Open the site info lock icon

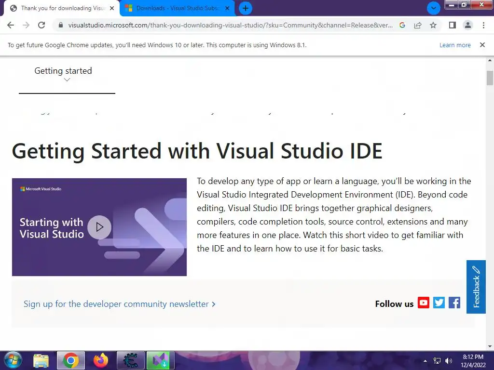[x=61, y=25]
